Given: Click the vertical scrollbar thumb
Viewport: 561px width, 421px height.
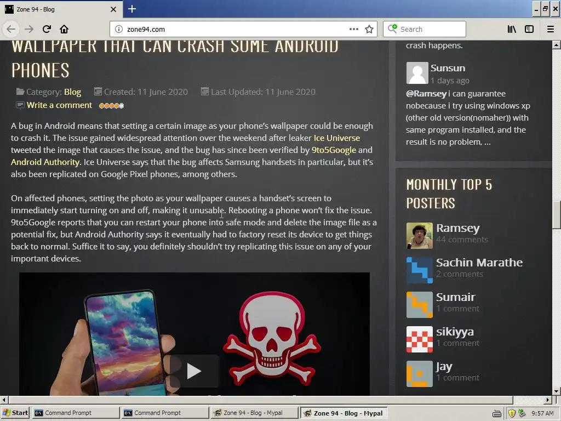Looking at the screenshot, I should [x=557, y=215].
